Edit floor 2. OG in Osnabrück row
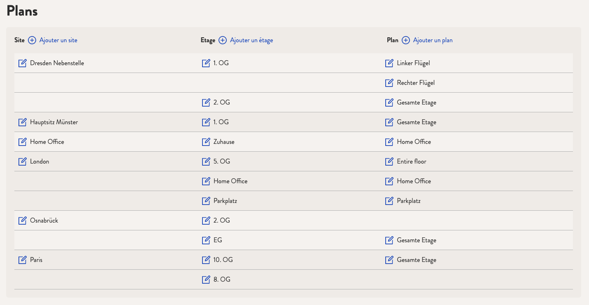Viewport: 589px width, 305px height. click(206, 221)
